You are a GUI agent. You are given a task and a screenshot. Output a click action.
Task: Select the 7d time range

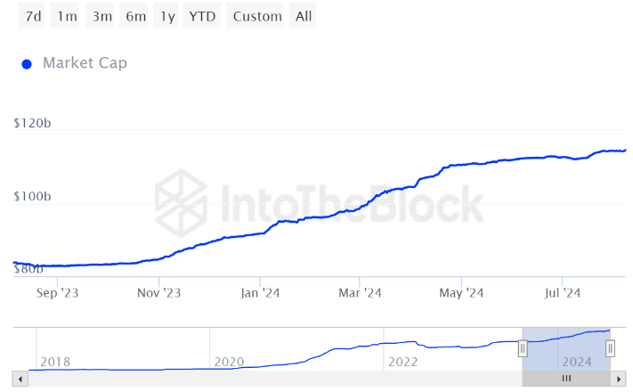pyautogui.click(x=33, y=16)
